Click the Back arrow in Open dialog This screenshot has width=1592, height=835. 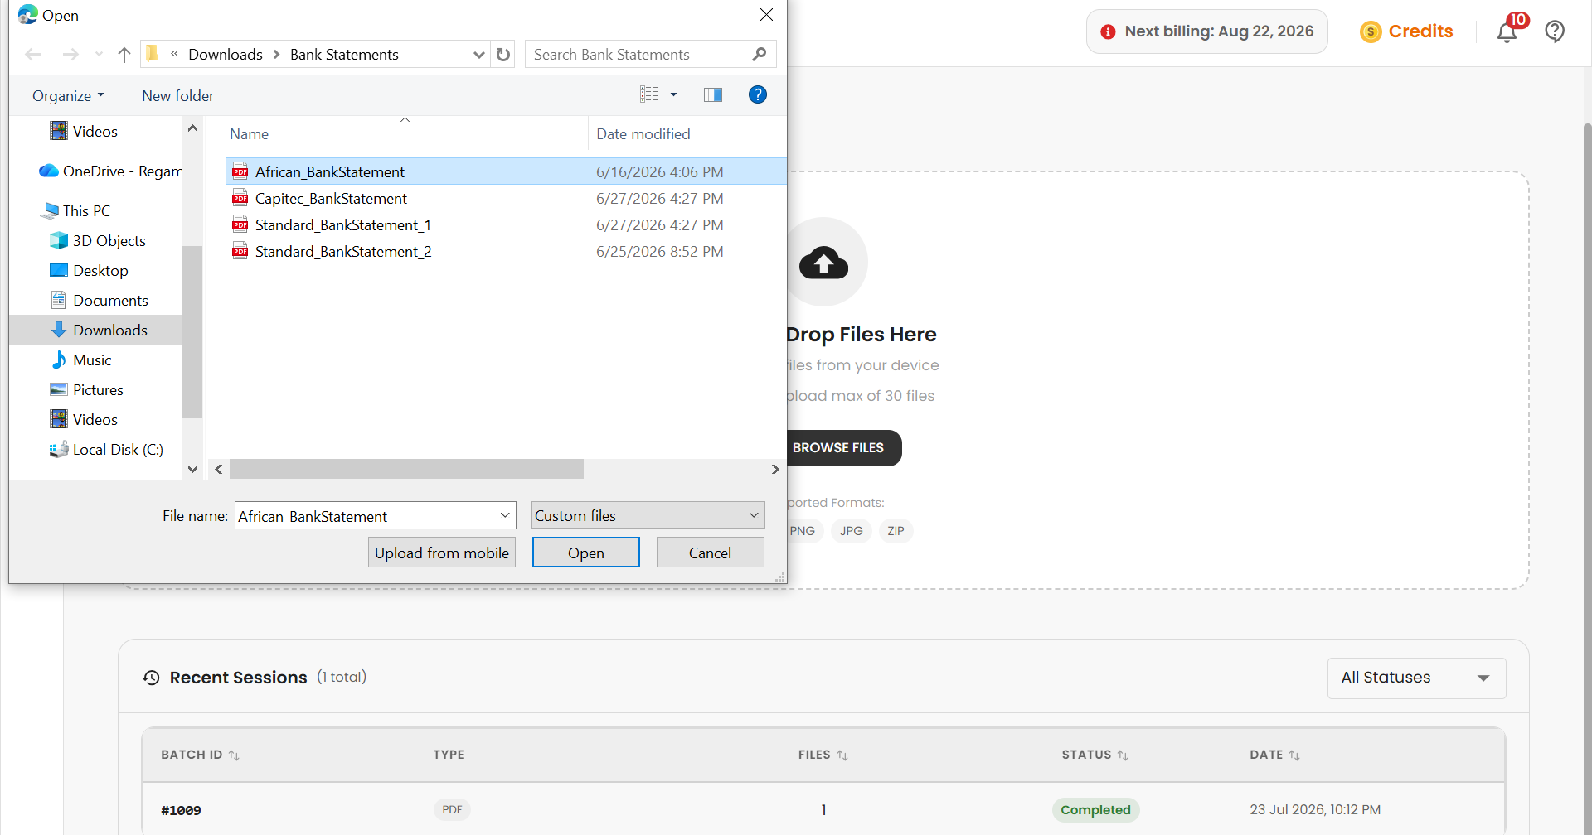pyautogui.click(x=33, y=55)
